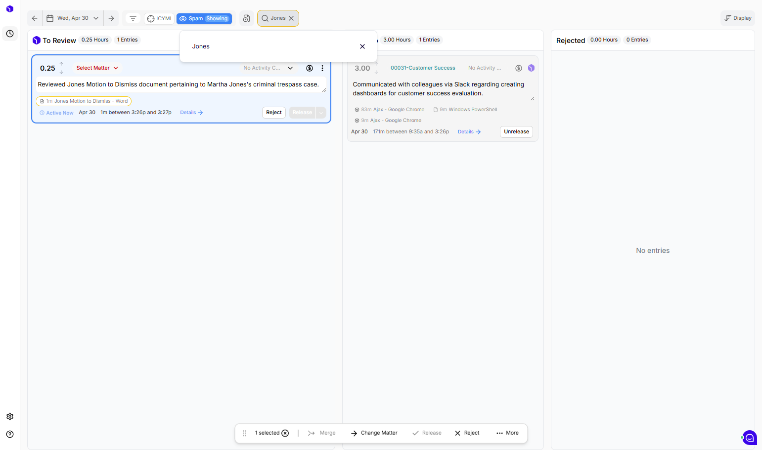Open the Display options
This screenshot has width=762, height=450.
pyautogui.click(x=738, y=18)
